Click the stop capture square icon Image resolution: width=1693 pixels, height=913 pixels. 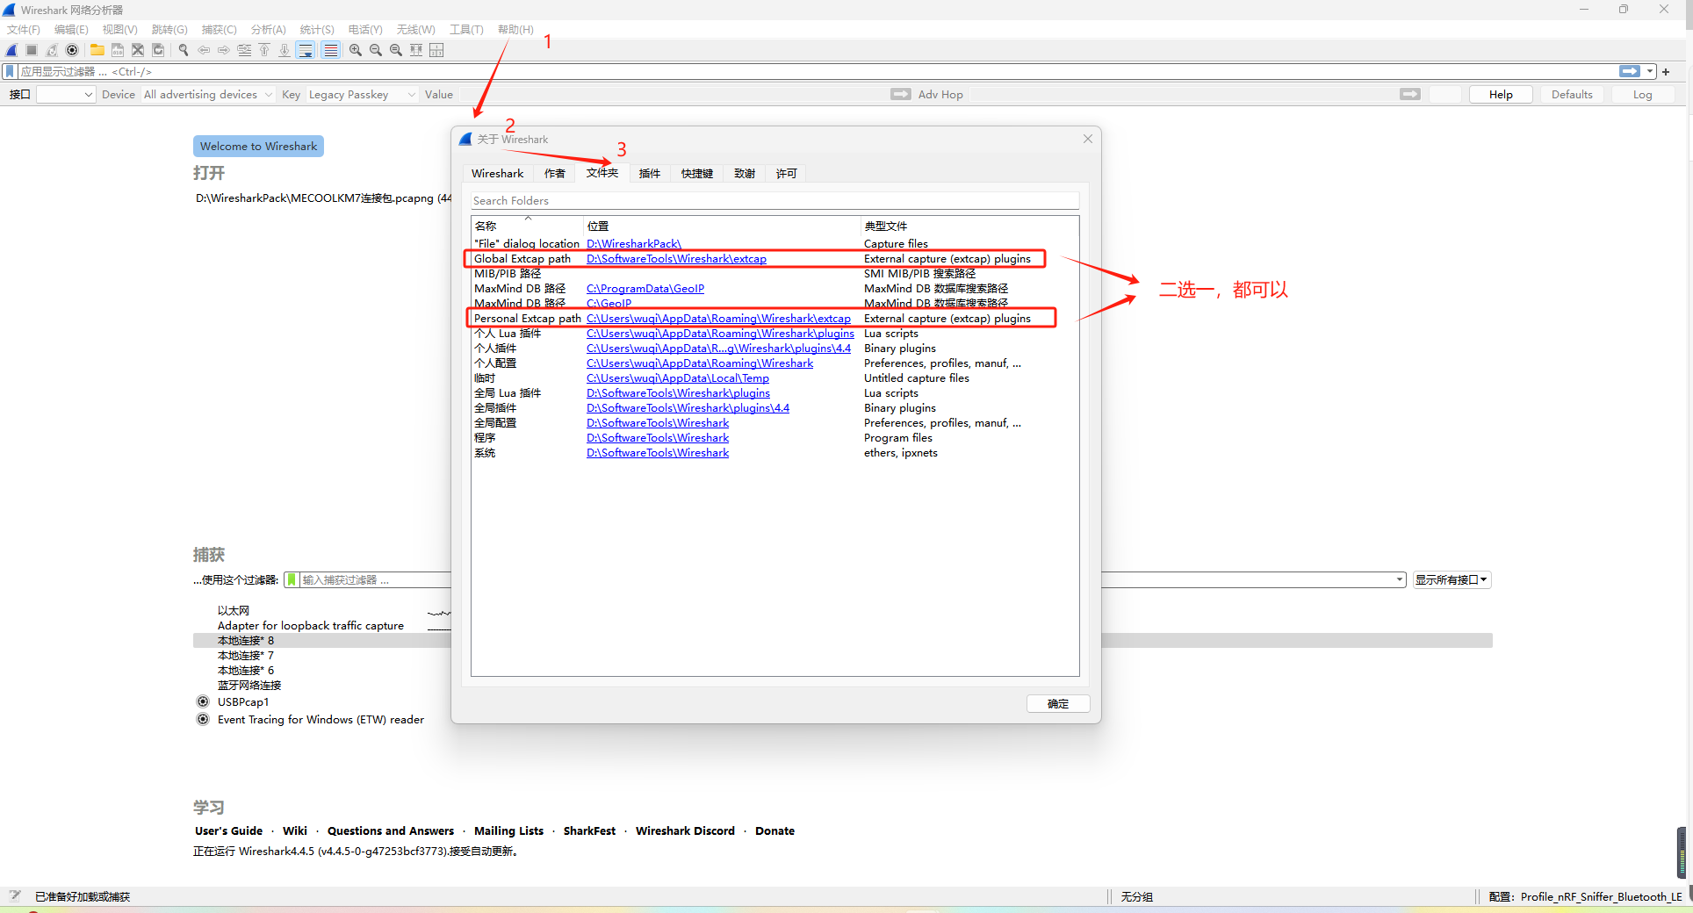32,51
